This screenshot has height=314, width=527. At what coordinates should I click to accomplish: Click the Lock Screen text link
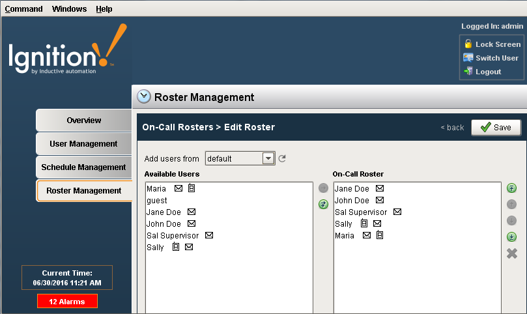(498, 44)
